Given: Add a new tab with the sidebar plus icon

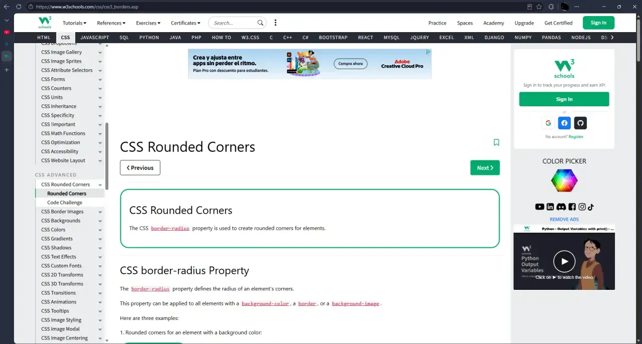Looking at the screenshot, I should [7, 70].
